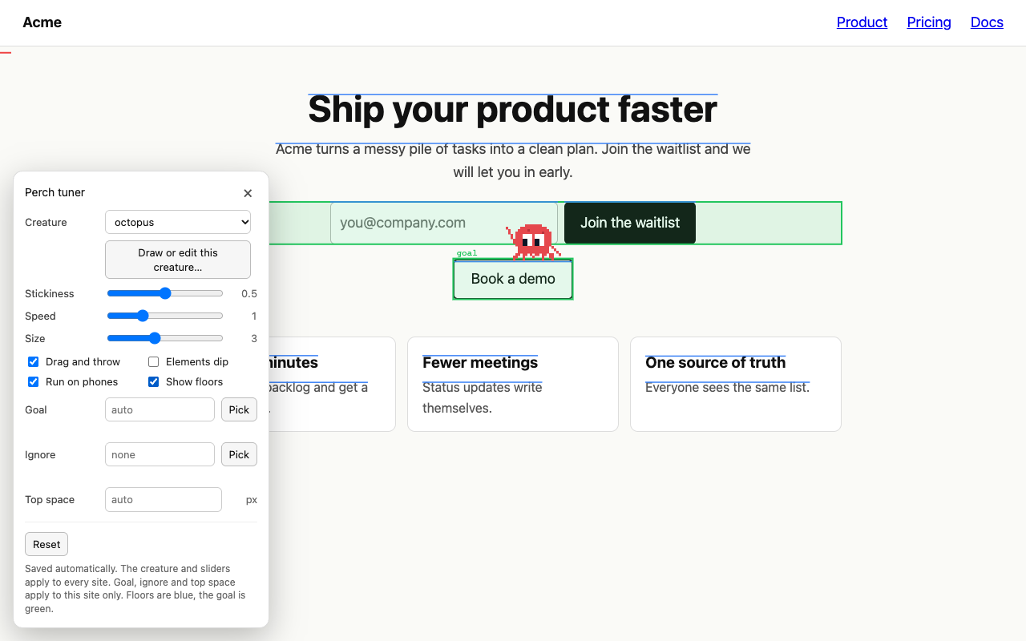Click the One source of truth heading
This screenshot has height=641, width=1026.
point(716,363)
